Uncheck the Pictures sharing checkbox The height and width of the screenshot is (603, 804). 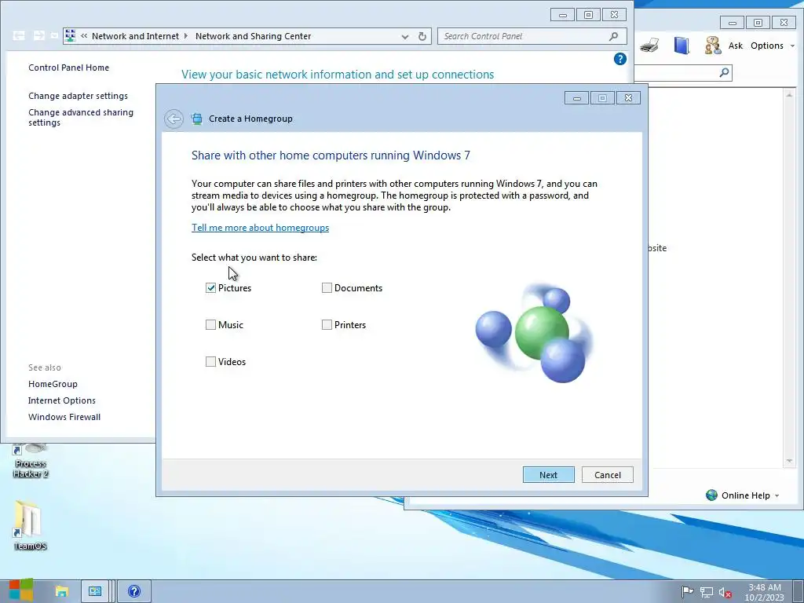tap(210, 287)
